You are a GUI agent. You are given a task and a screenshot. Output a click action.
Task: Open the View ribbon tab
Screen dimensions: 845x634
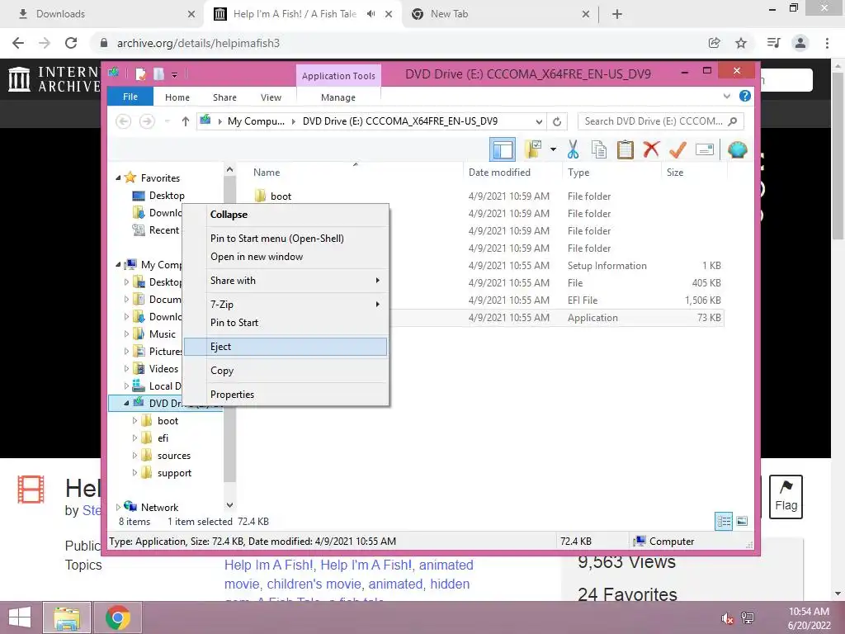(271, 97)
